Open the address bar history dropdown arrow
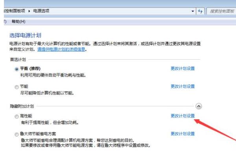 coord(193,11)
